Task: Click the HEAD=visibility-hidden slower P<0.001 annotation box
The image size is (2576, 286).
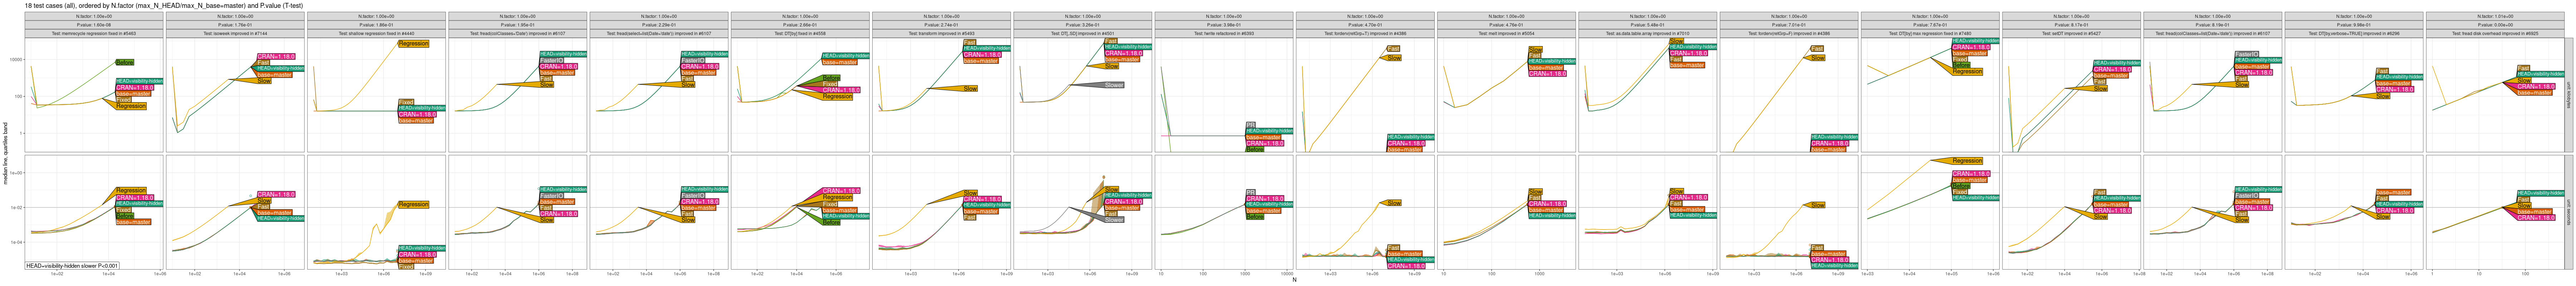Action: (72, 266)
